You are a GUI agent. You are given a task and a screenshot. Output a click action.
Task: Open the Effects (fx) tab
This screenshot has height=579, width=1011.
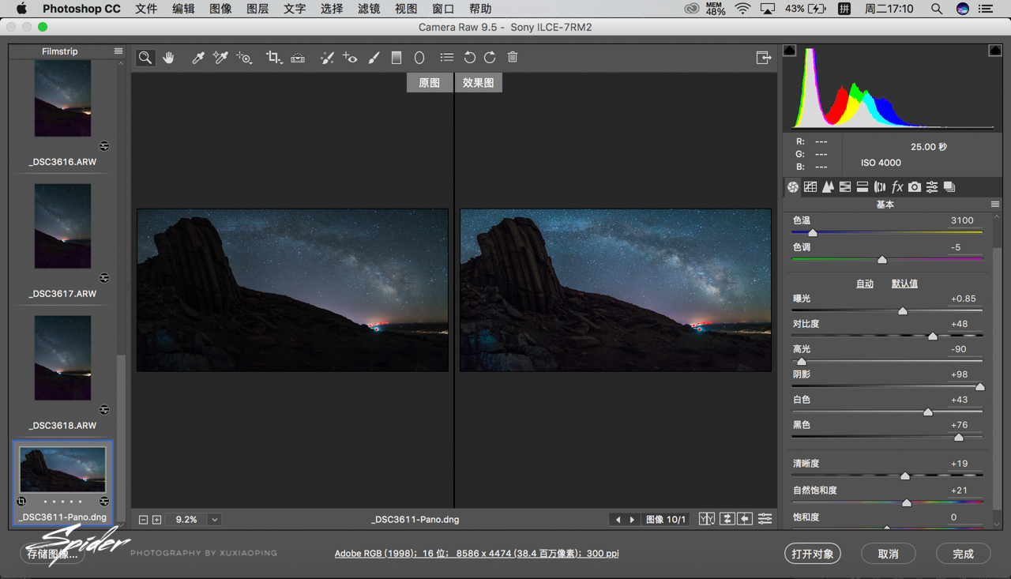pos(897,187)
